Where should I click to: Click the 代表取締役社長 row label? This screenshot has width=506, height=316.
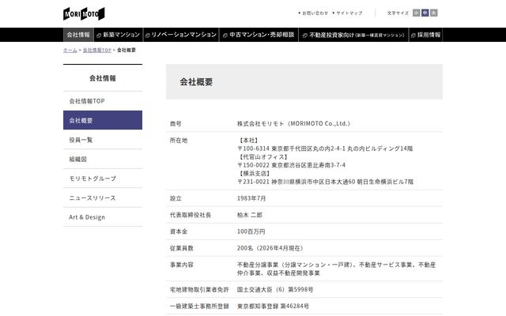click(x=191, y=215)
